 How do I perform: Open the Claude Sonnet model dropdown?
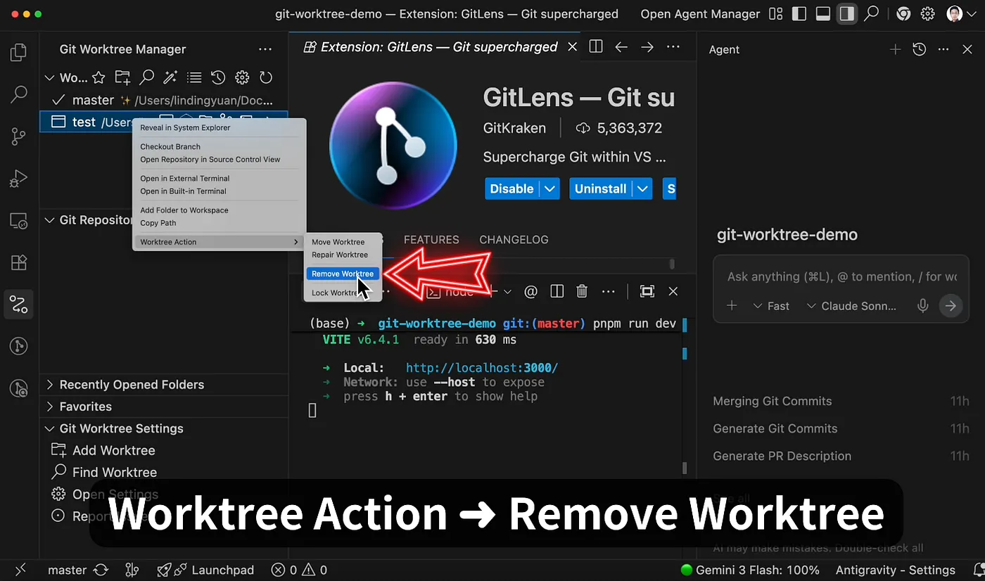(x=851, y=306)
